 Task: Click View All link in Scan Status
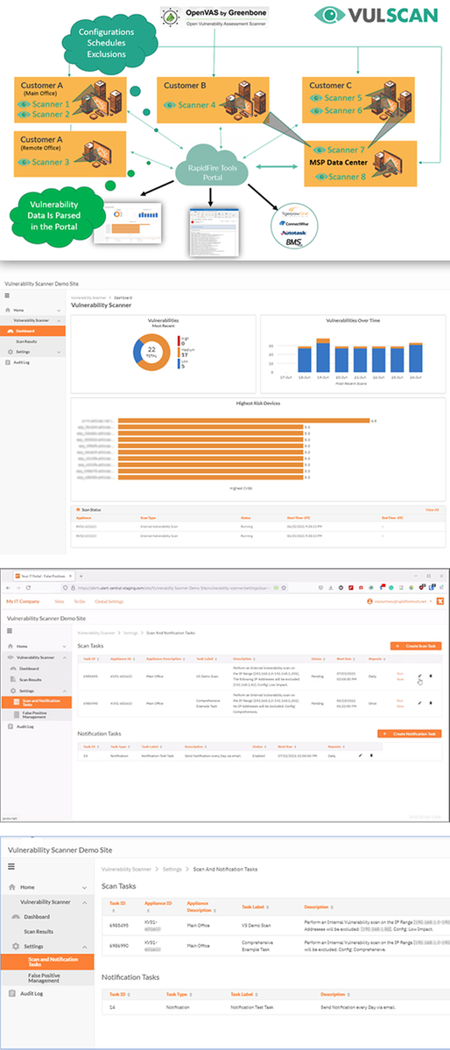pos(431,508)
